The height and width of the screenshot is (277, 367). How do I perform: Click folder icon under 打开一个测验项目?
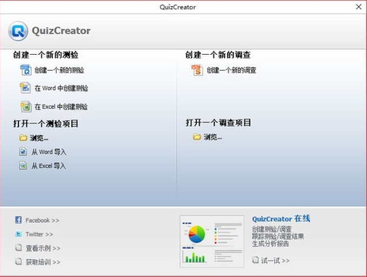pos(23,138)
